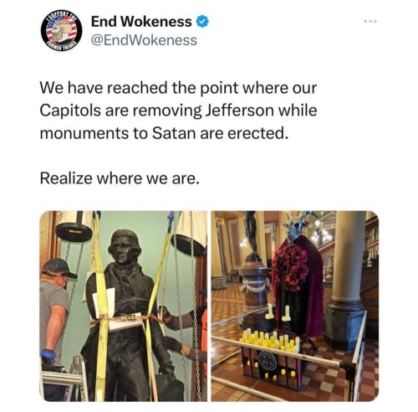Click the yellow lifting strap on the statue
Screen dimensions: 418x412
point(102,307)
